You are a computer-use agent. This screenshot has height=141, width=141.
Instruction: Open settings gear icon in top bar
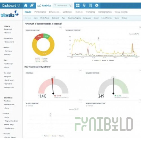point(97,5)
